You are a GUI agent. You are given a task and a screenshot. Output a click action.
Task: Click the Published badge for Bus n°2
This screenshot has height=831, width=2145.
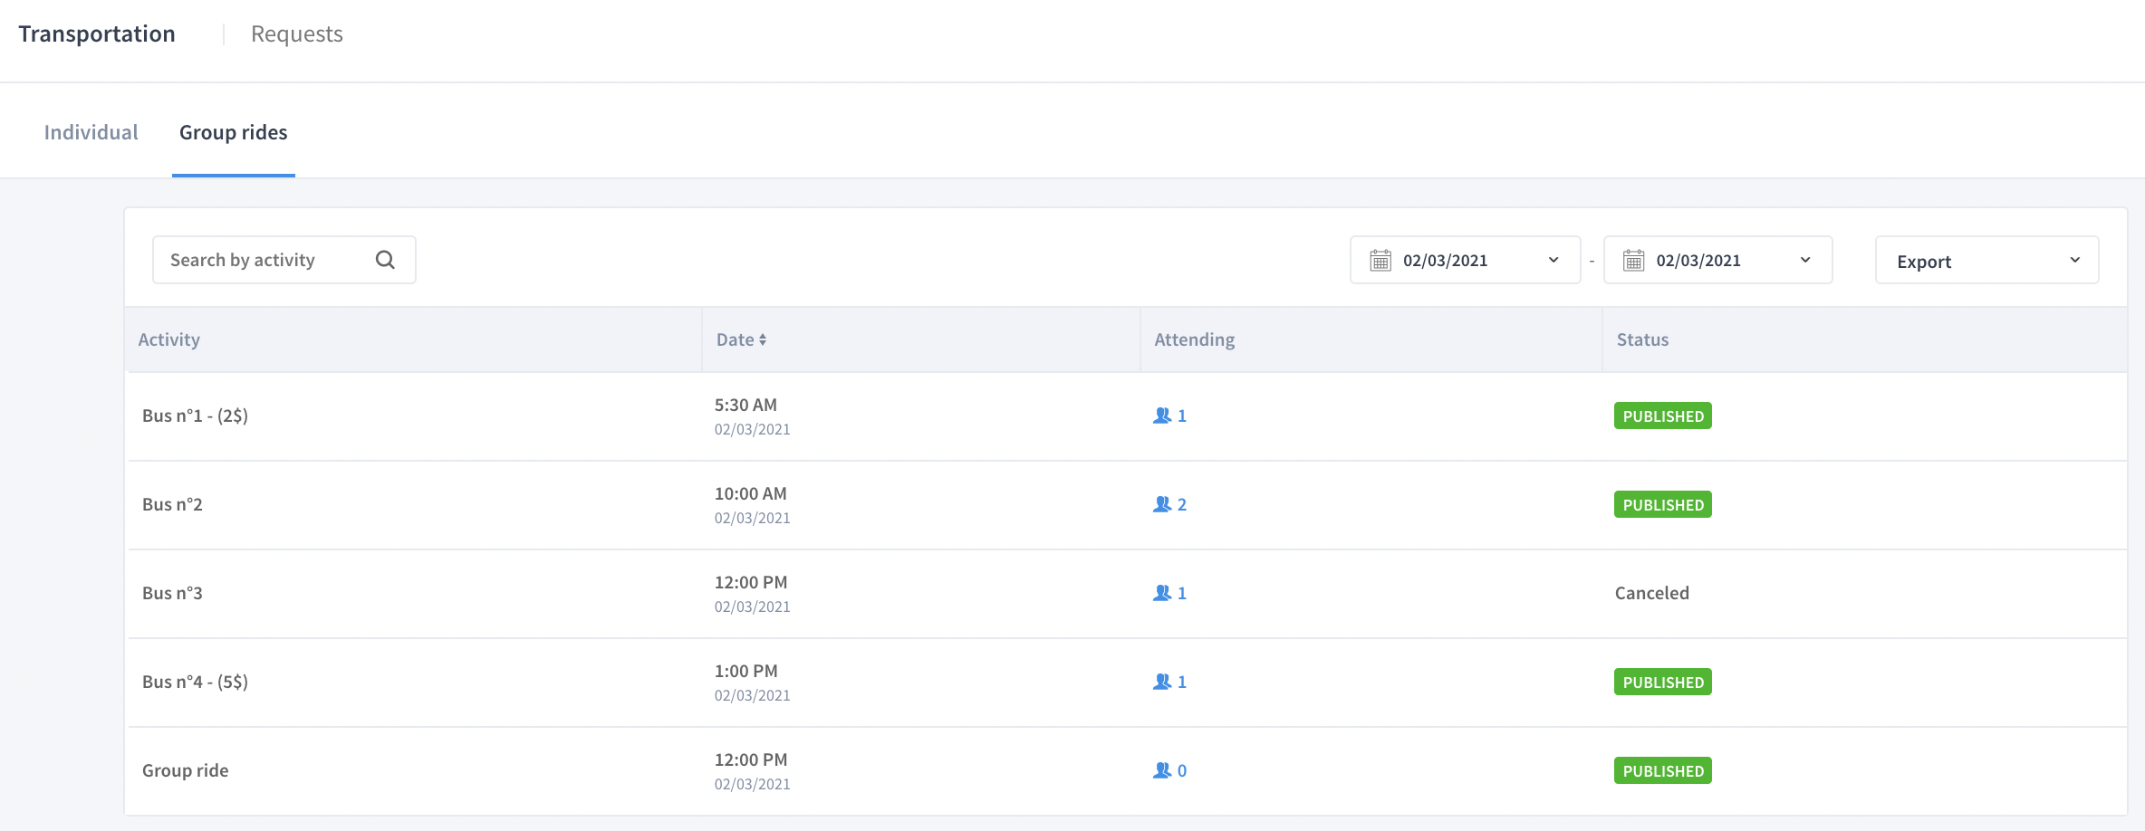pos(1662,504)
